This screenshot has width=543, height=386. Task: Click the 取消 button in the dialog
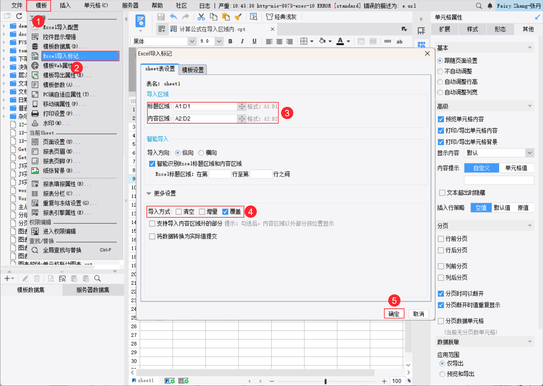pos(418,314)
